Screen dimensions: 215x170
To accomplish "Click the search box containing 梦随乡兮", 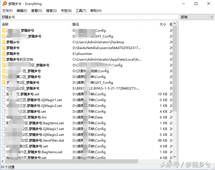I will tap(90, 17).
